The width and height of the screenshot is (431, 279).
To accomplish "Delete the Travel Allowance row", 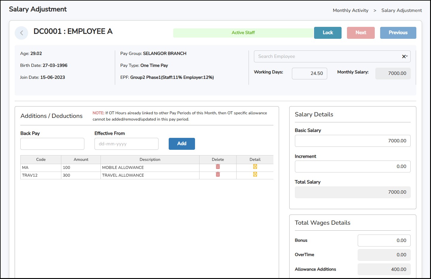I will point(218,175).
